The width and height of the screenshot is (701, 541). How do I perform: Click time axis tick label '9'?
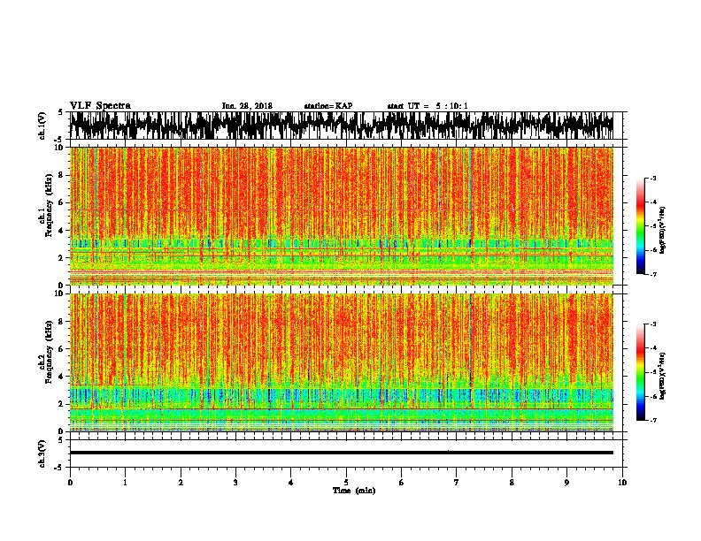(x=566, y=483)
